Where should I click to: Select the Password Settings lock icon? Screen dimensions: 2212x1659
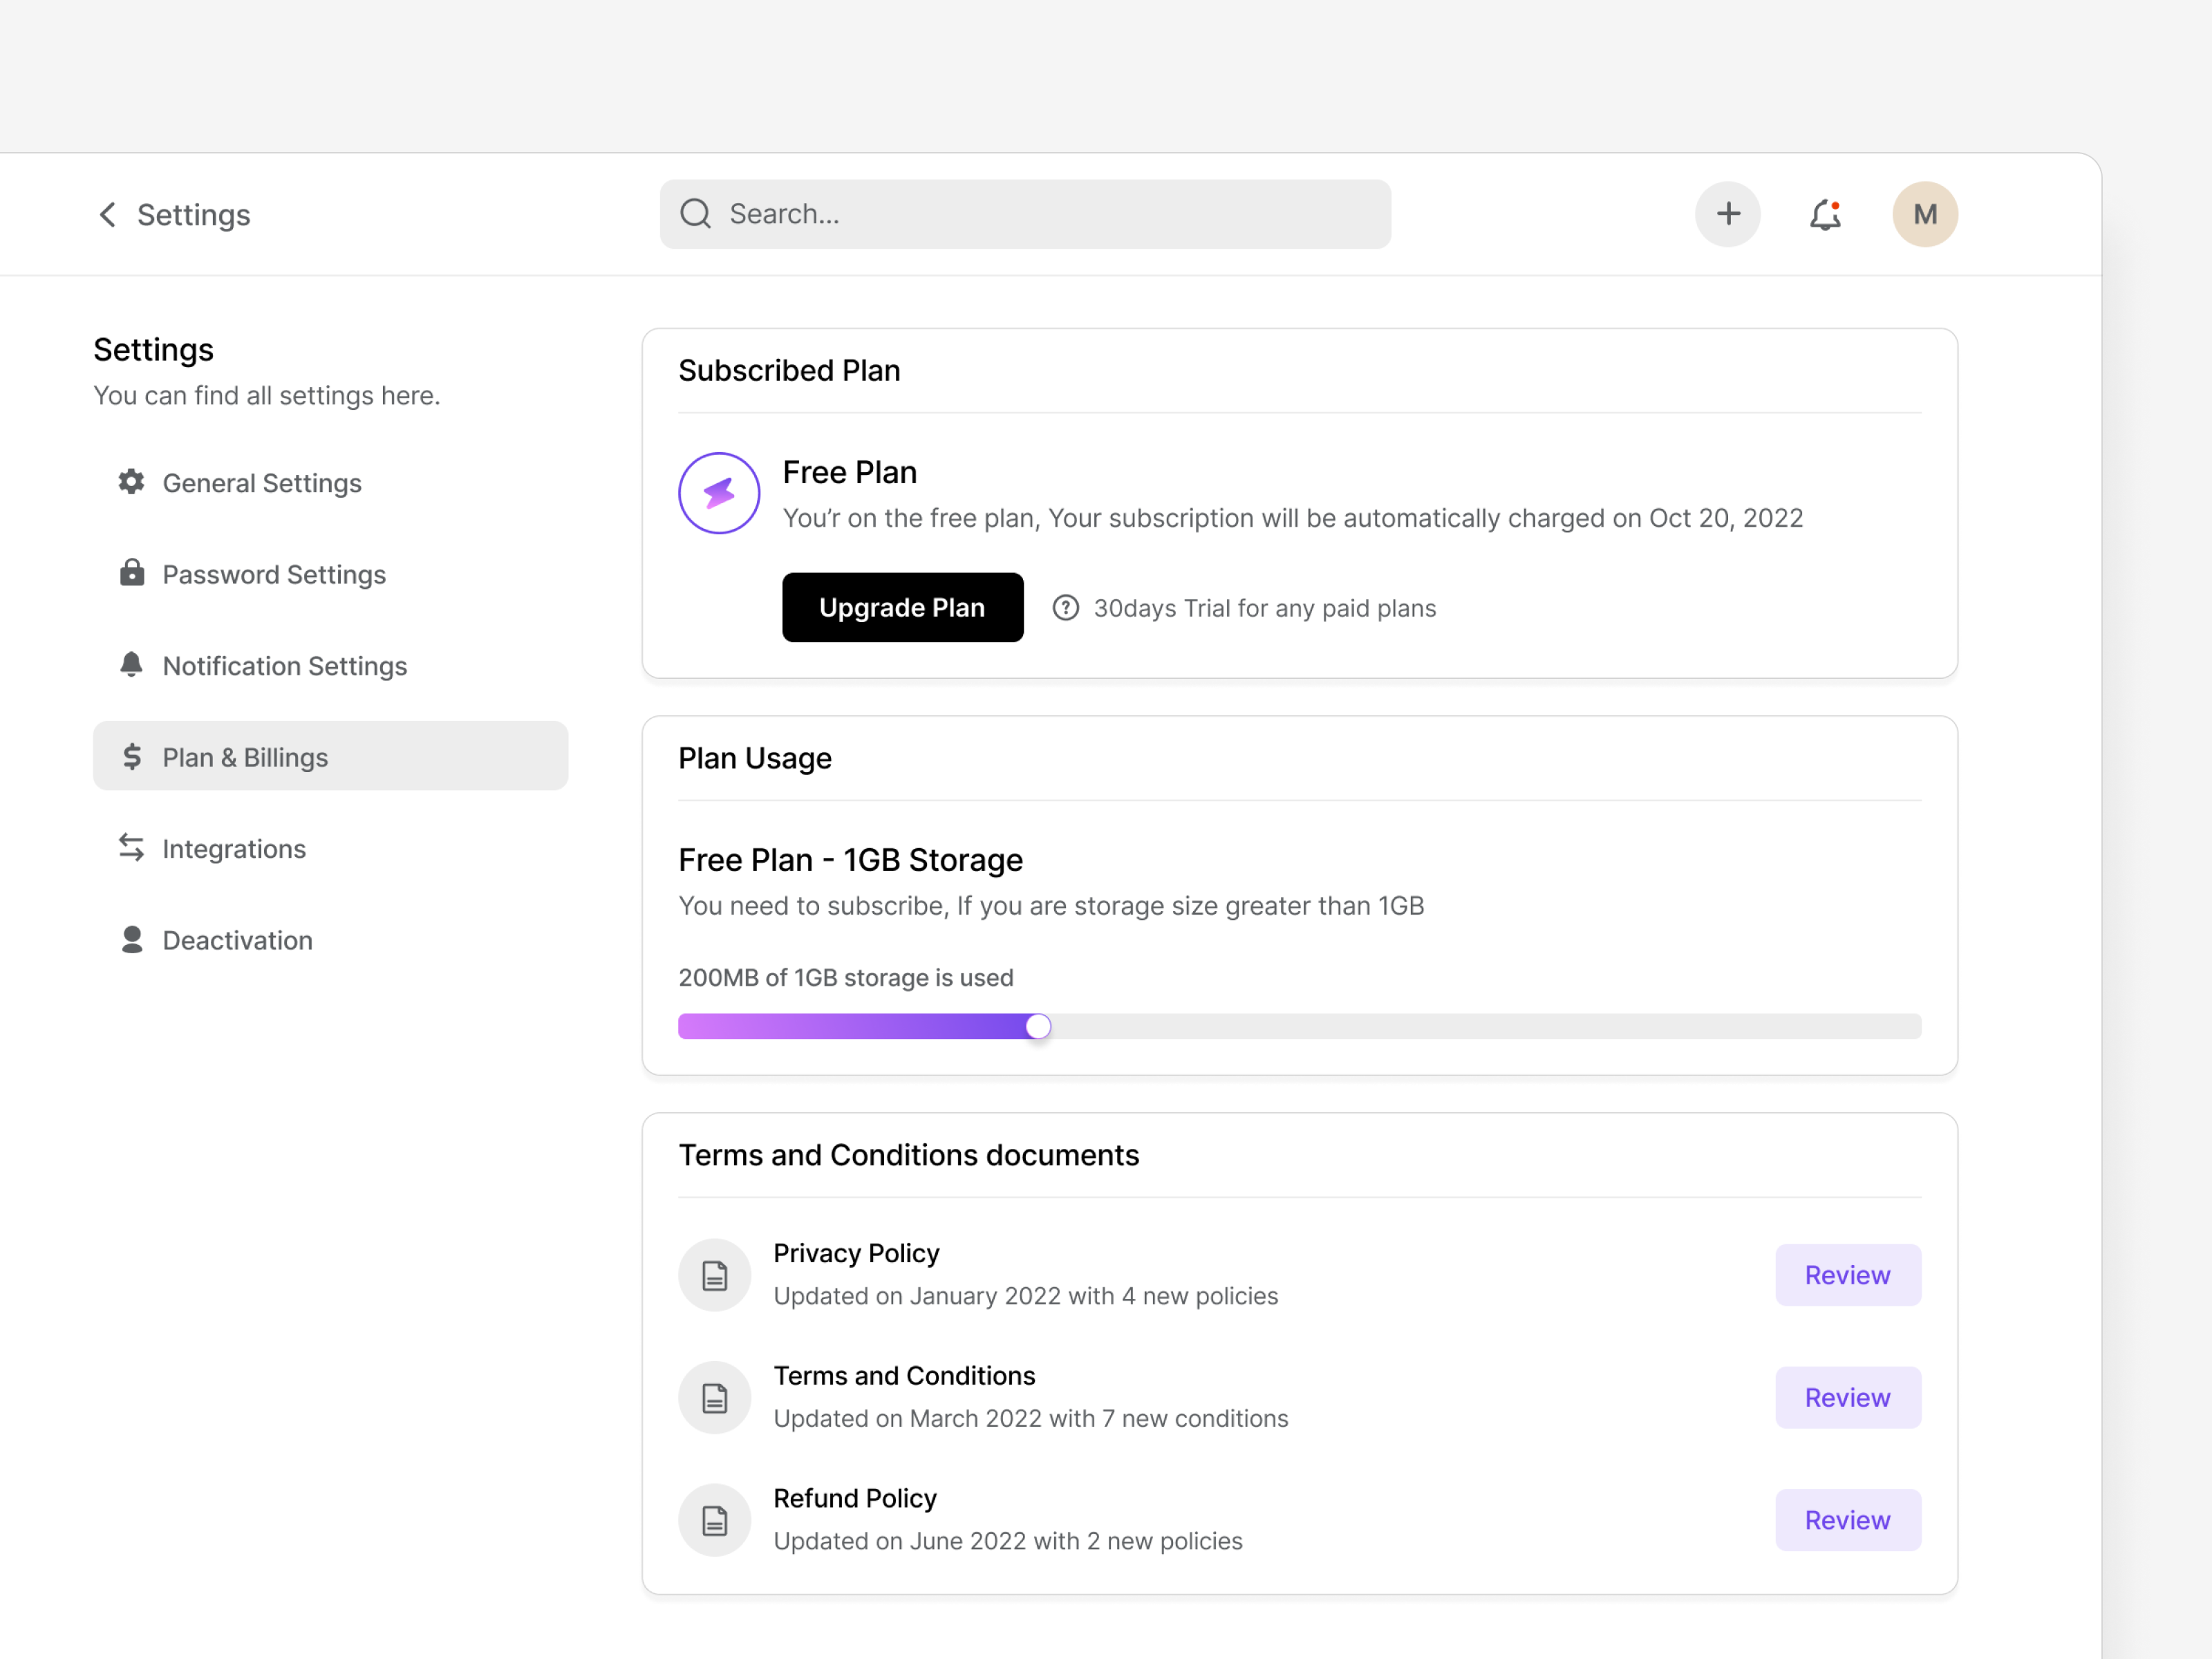[x=131, y=574]
